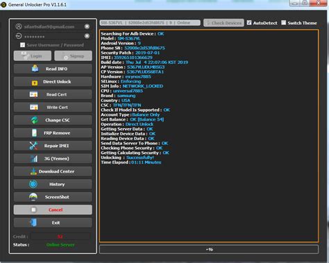Click the Exit door icon
329x263 pixels.
(33, 223)
